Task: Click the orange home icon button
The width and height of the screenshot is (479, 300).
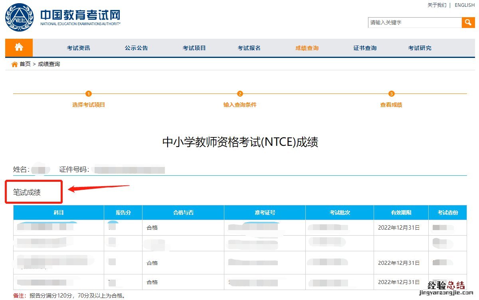Action: 19,48
